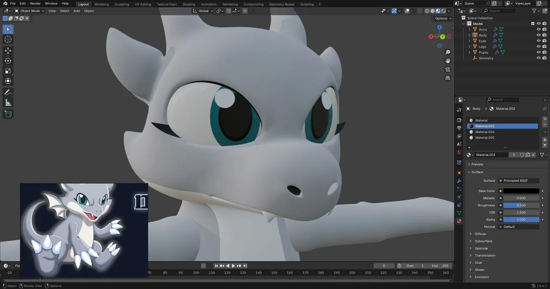Open the Material properties tab
The image size is (550, 289).
tap(459, 221)
